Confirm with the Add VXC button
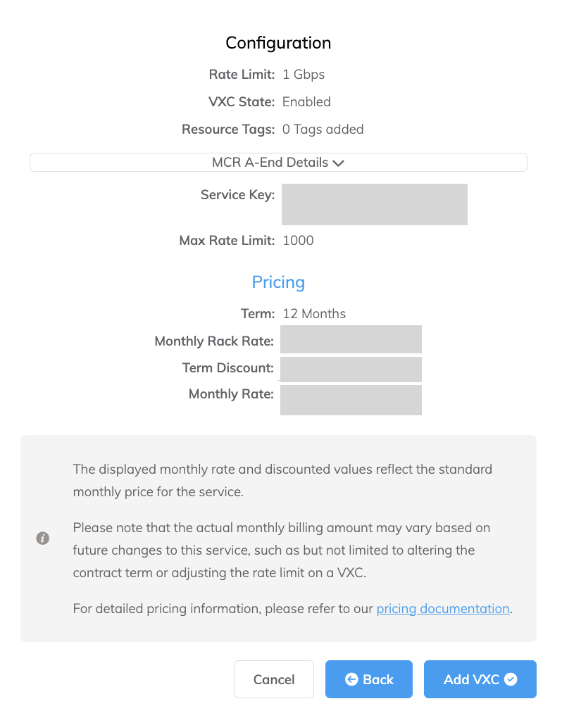Image resolution: width=562 pixels, height=725 pixels. click(x=480, y=679)
